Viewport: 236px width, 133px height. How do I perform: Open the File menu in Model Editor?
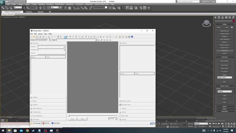(31, 34)
